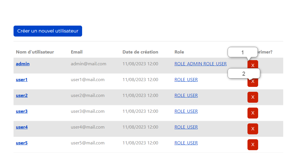Click the delete X button for admin
293x168 pixels.
(253, 66)
